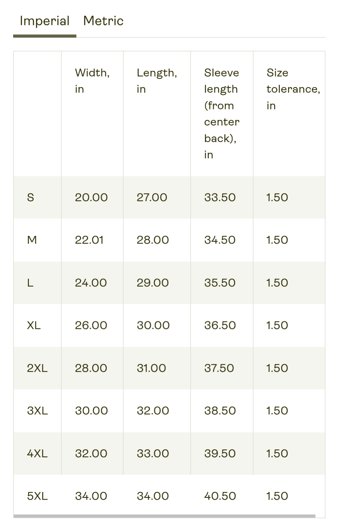Select the 2XL size row label
338x528 pixels.
pyautogui.click(x=37, y=368)
